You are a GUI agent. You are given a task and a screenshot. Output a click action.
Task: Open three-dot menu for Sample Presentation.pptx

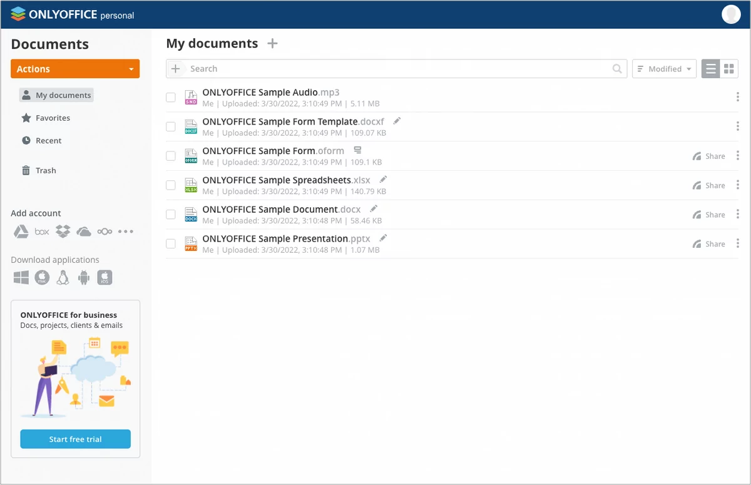tap(737, 243)
